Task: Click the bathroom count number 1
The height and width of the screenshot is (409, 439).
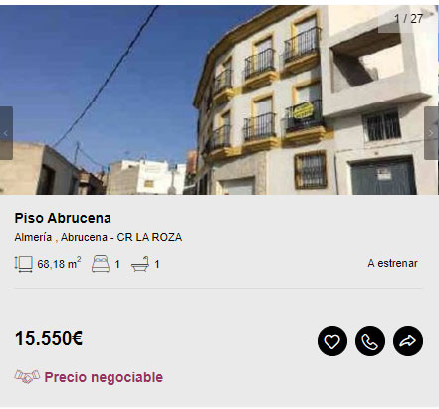Action: click(157, 264)
